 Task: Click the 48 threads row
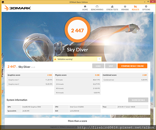coord(77,88)
